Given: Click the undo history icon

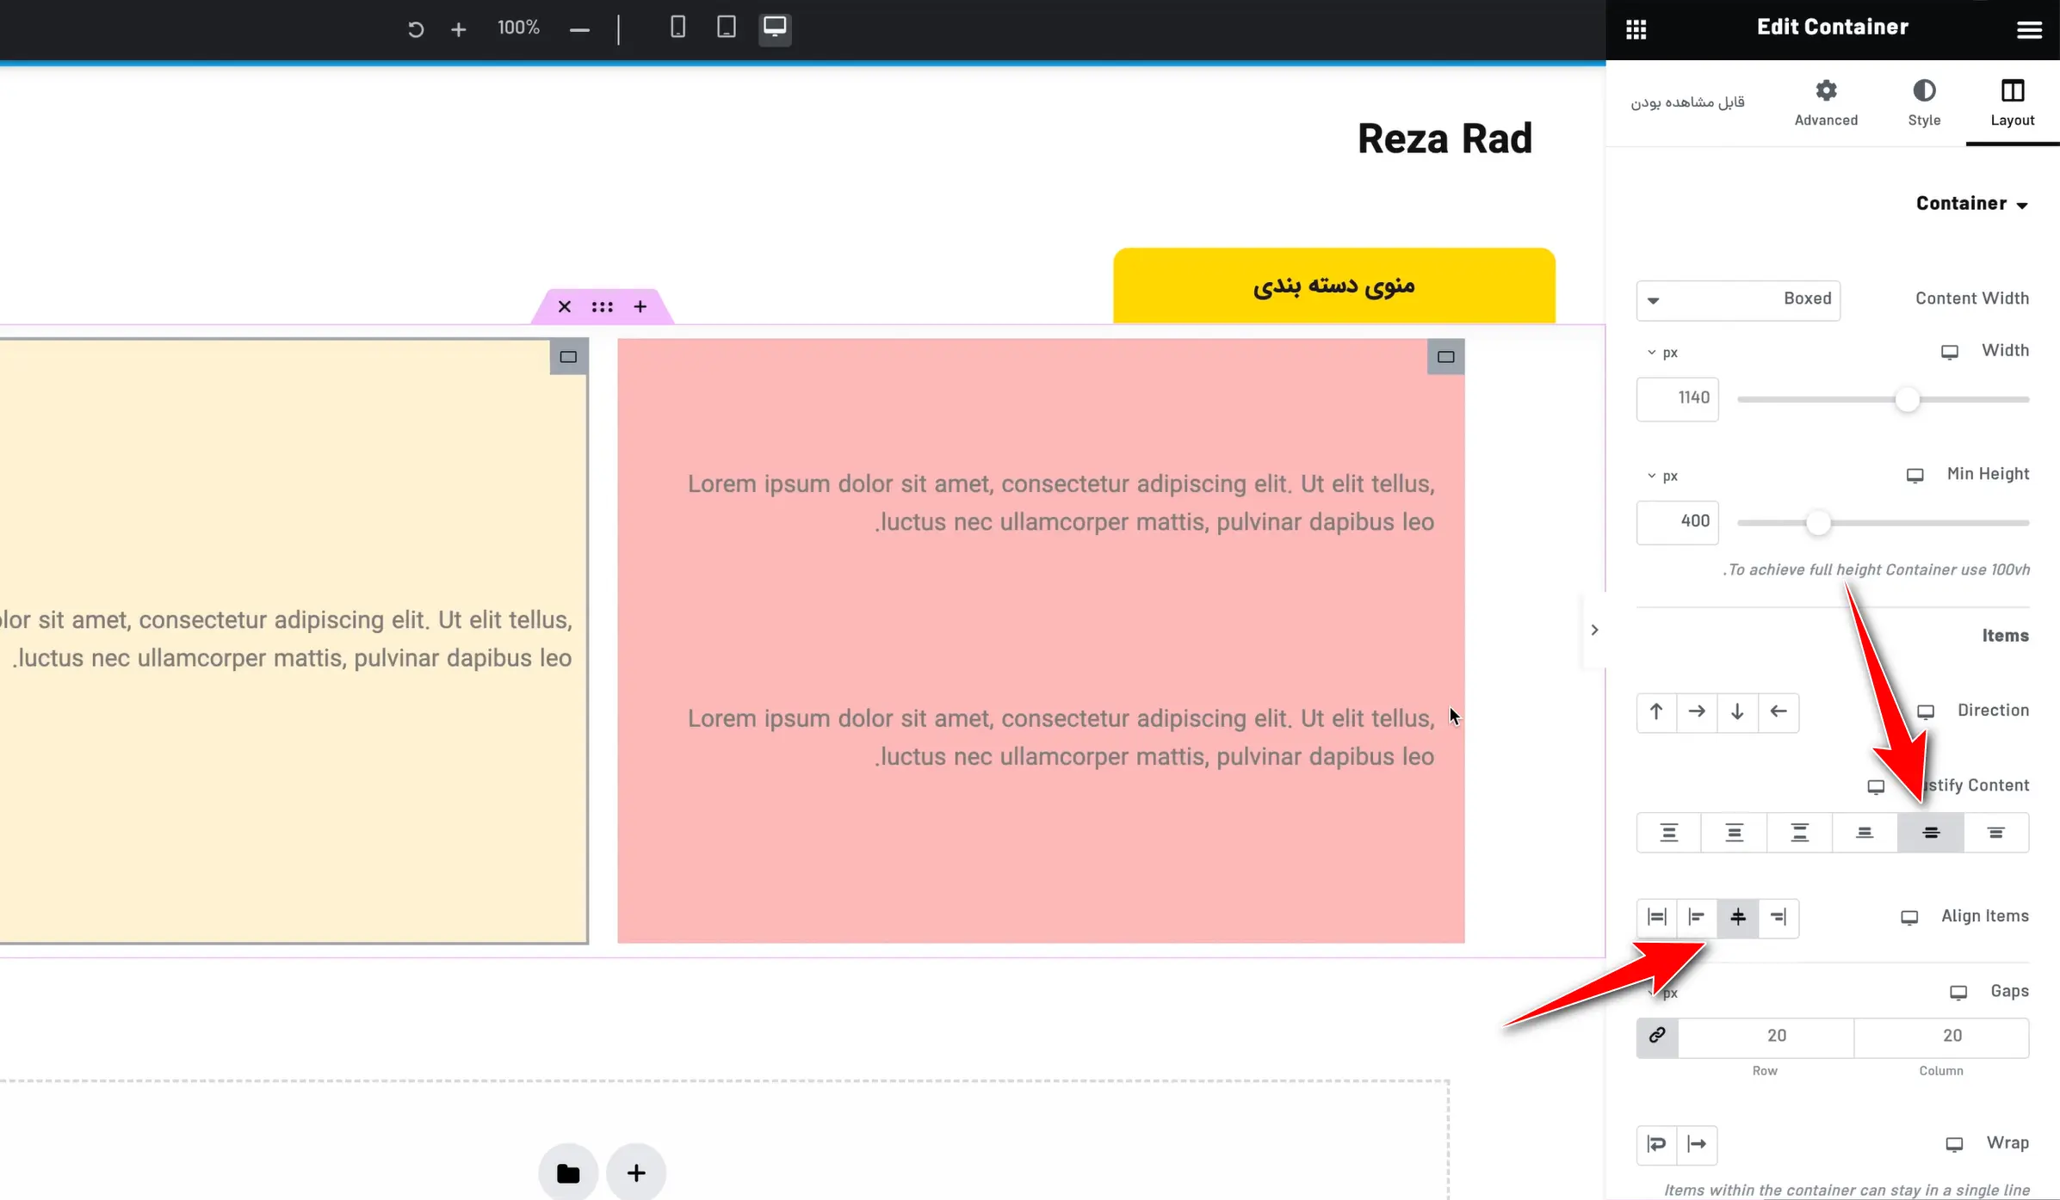Looking at the screenshot, I should click(x=415, y=29).
